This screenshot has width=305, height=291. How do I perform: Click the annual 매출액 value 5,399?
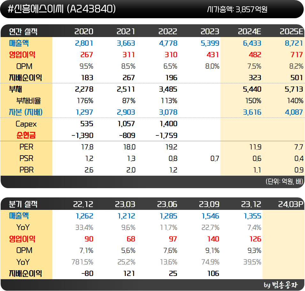point(210,43)
